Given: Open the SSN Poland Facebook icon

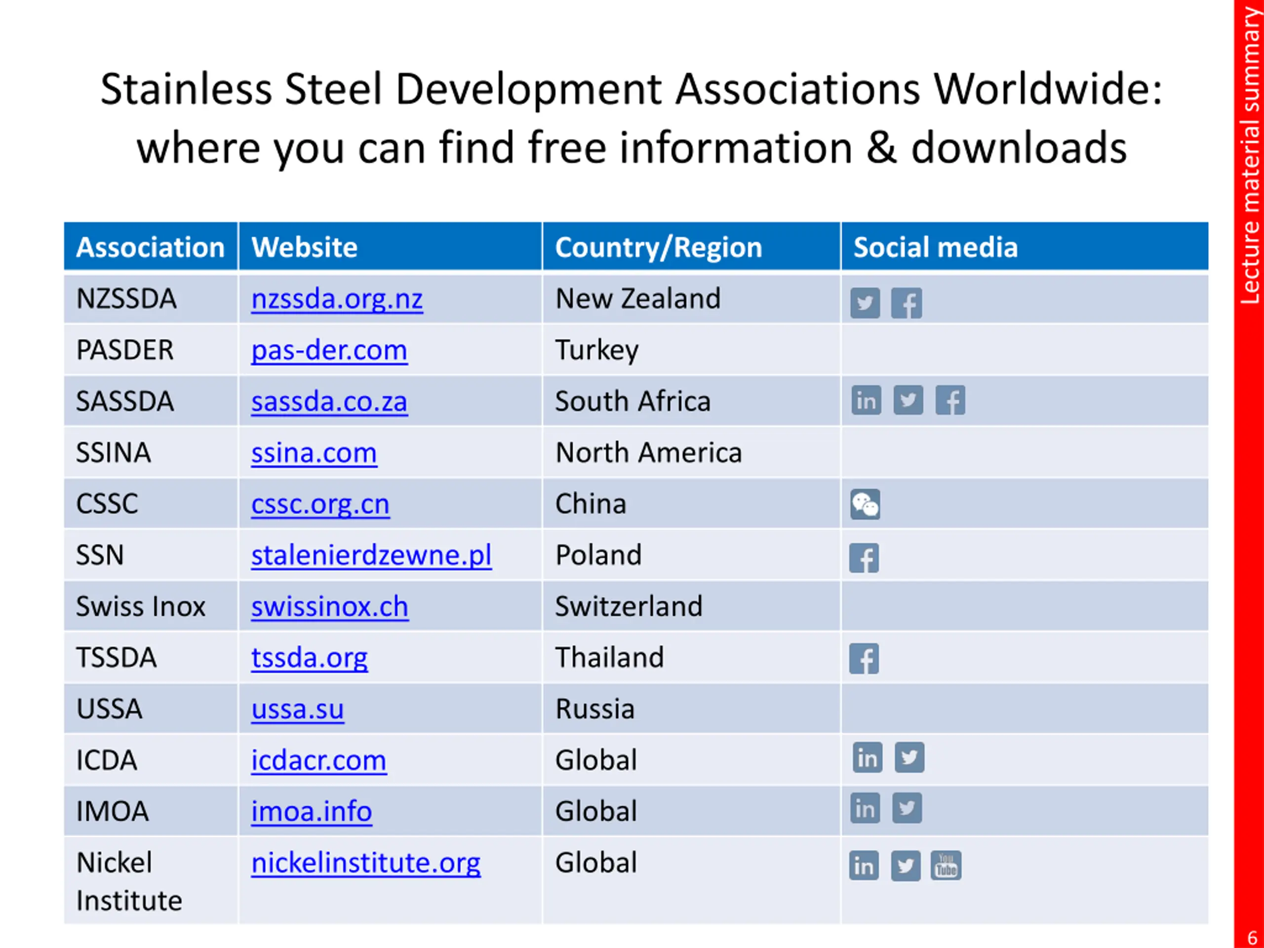Looking at the screenshot, I should tap(864, 558).
